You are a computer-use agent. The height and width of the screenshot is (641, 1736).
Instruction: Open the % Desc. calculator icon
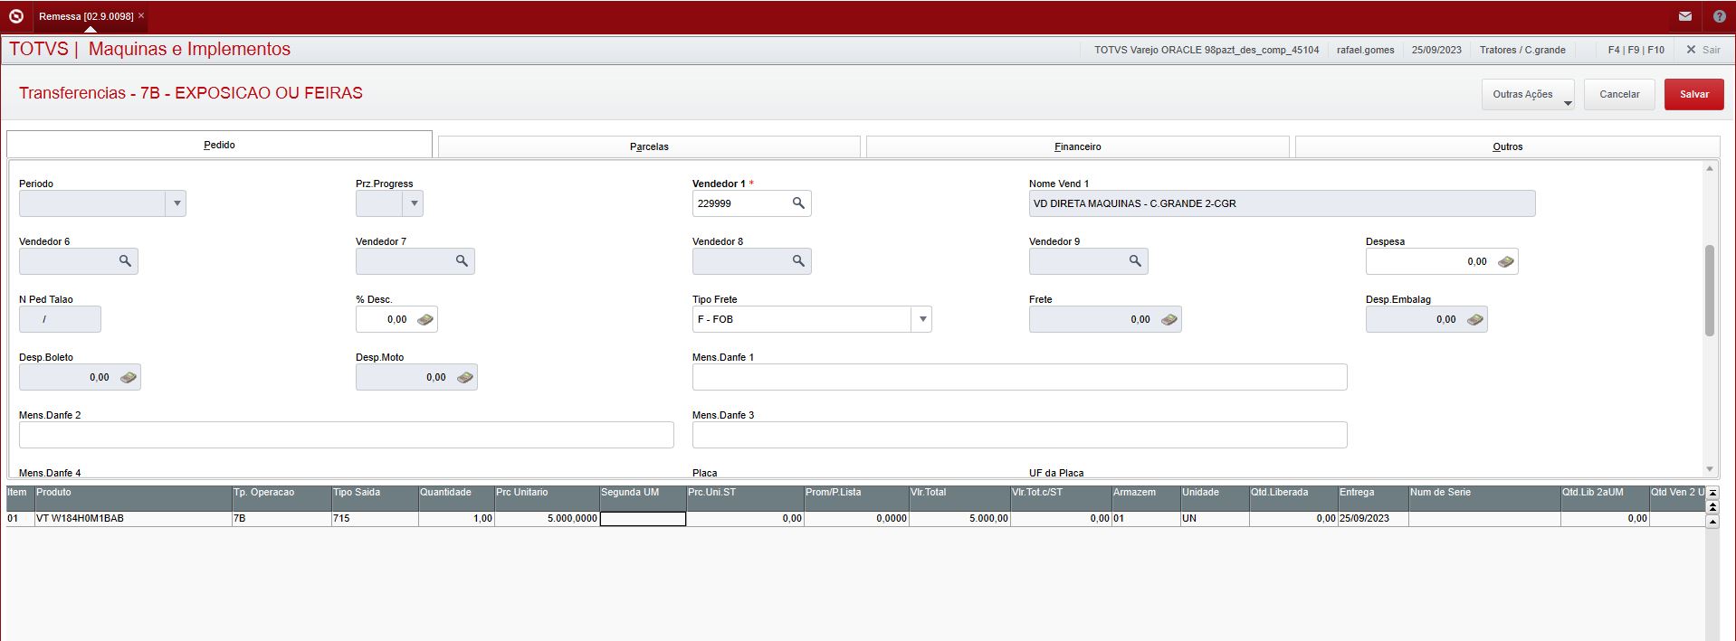[x=424, y=319]
